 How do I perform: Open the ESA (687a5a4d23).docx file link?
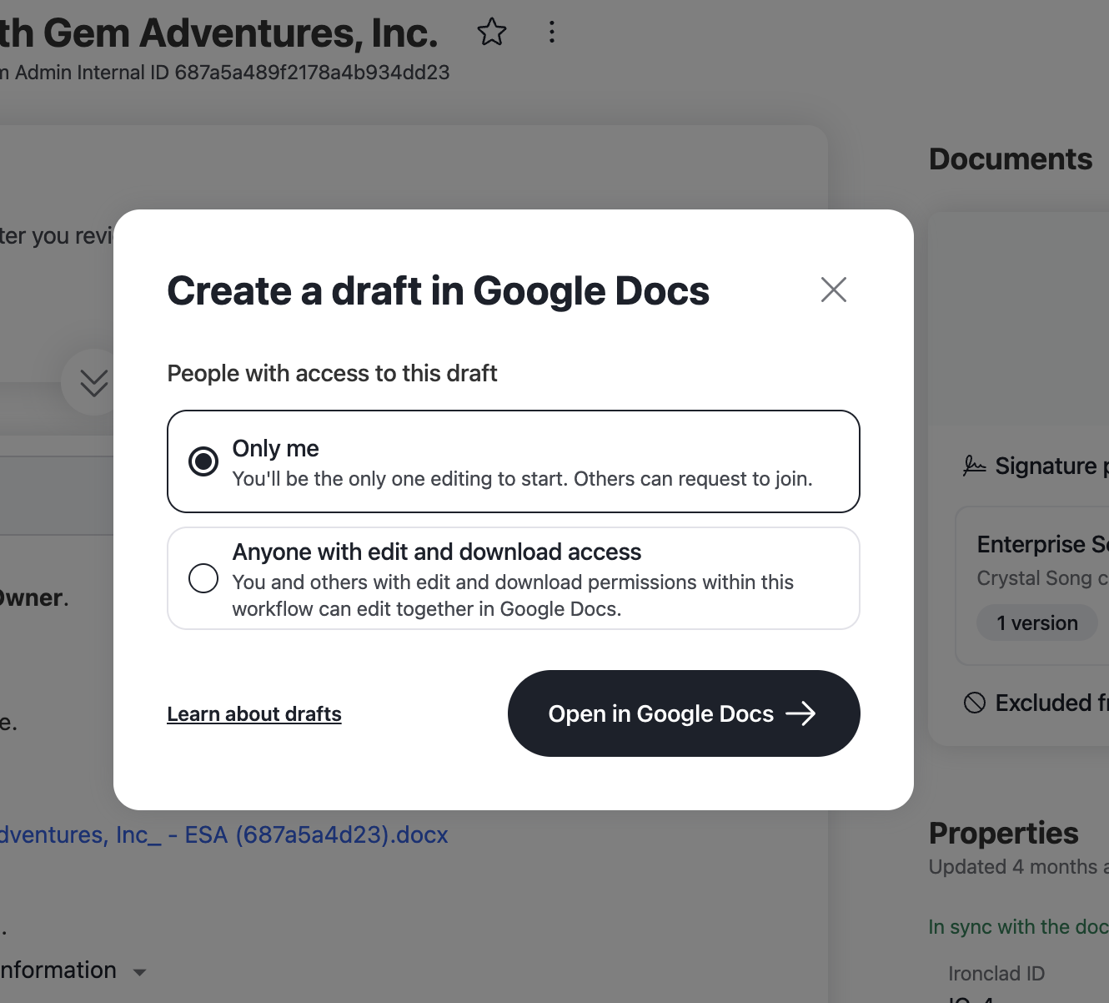[x=225, y=834]
